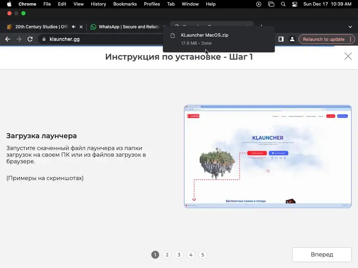Open the File menu
Image resolution: width=358 pixels, height=268 pixels.
click(x=47, y=4)
